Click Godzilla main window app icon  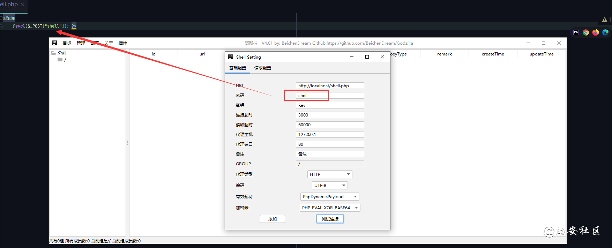coord(54,43)
